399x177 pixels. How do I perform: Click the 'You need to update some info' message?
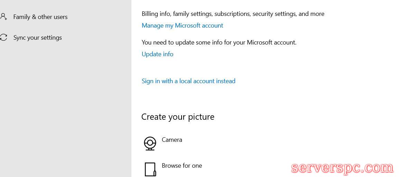[219, 42]
